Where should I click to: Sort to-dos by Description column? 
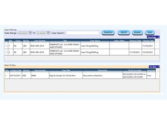103,70
